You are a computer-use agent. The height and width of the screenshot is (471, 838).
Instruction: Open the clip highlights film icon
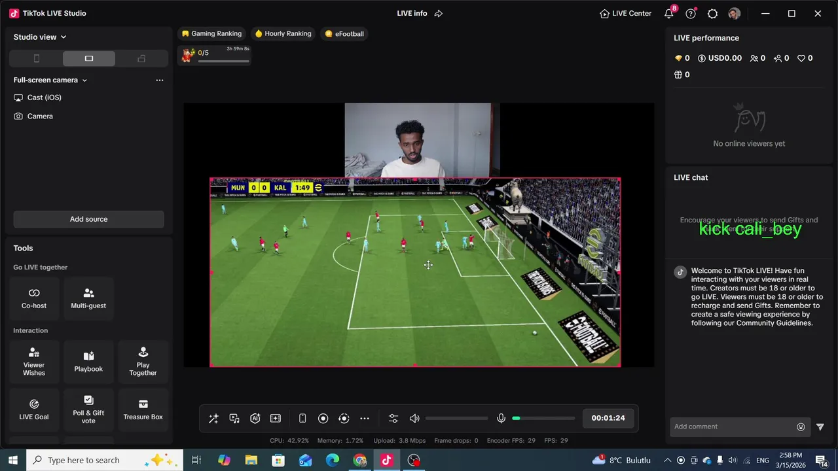[x=276, y=419]
